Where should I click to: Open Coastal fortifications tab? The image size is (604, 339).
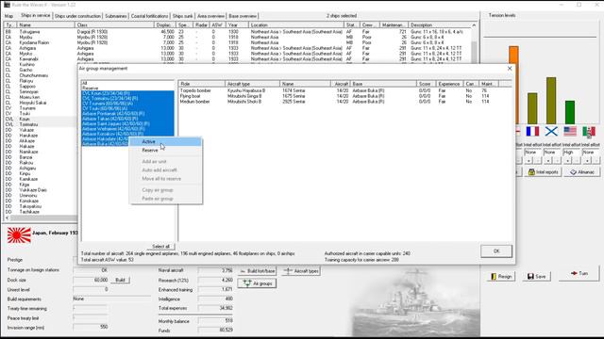[149, 16]
